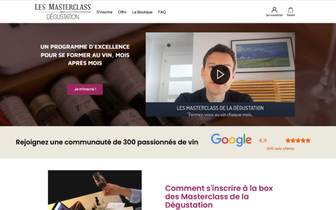Click the Rejoignez une communauté text
The height and width of the screenshot is (210, 336).
point(107,142)
